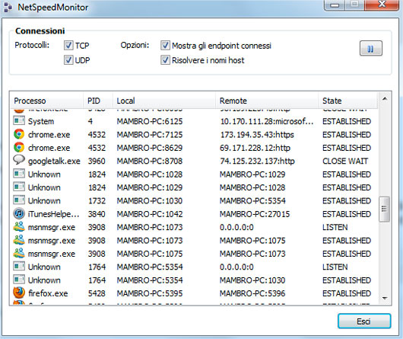This screenshot has height=339, width=403.
Task: Click local address MAMBRO-PC:7125
Action: (150, 135)
